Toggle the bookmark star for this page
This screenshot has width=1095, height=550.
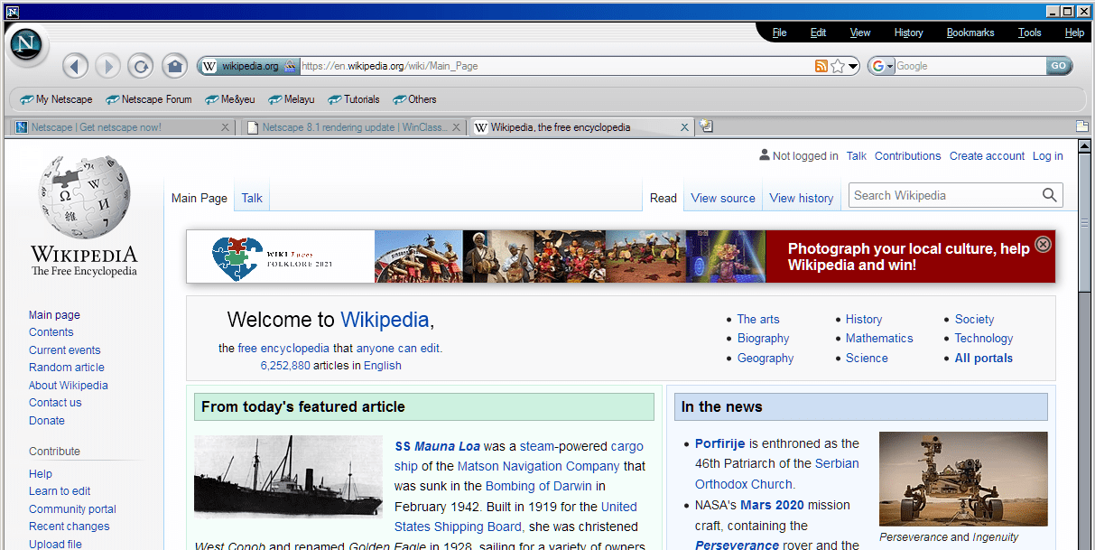pos(837,65)
